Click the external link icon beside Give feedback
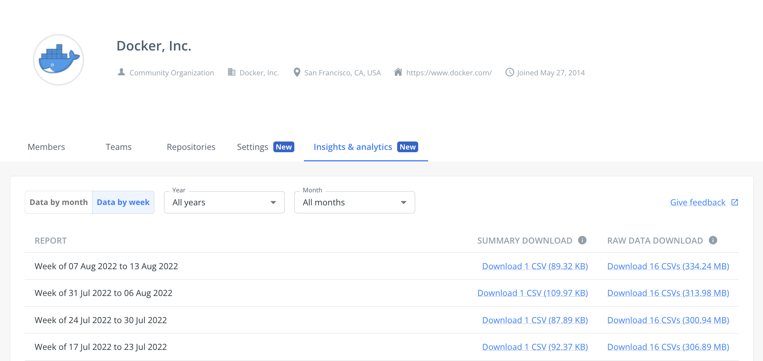The height and width of the screenshot is (361, 763). click(734, 202)
